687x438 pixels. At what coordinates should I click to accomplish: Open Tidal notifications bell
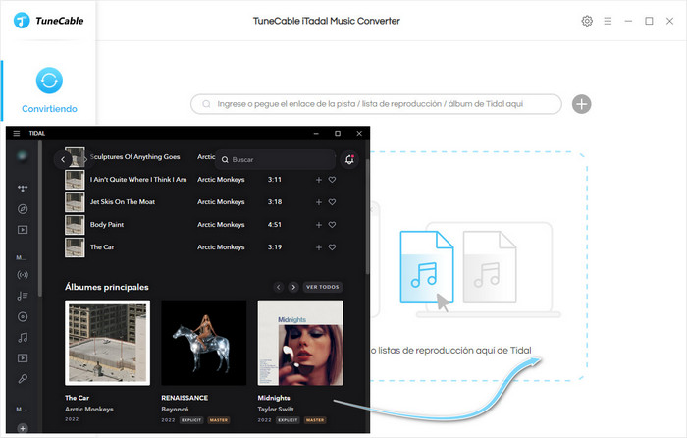349,160
